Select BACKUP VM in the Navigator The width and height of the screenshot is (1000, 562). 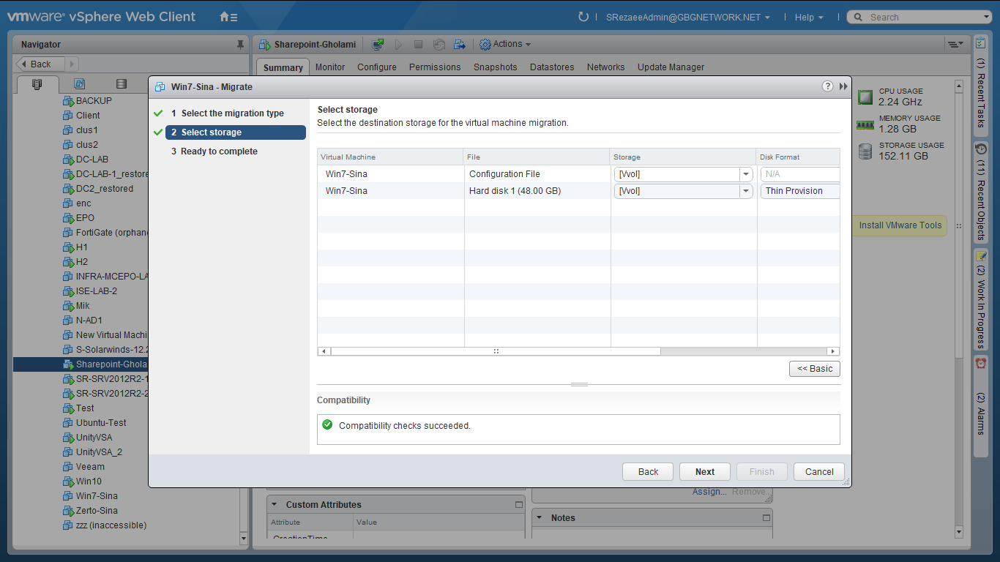(94, 101)
